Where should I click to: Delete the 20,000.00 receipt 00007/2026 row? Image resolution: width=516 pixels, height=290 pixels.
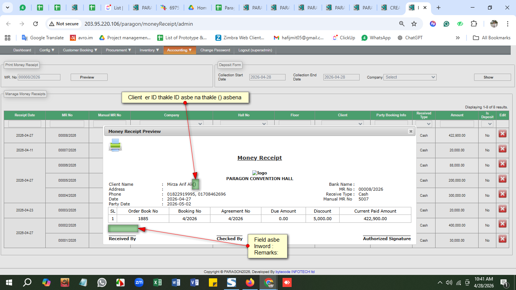(x=502, y=149)
